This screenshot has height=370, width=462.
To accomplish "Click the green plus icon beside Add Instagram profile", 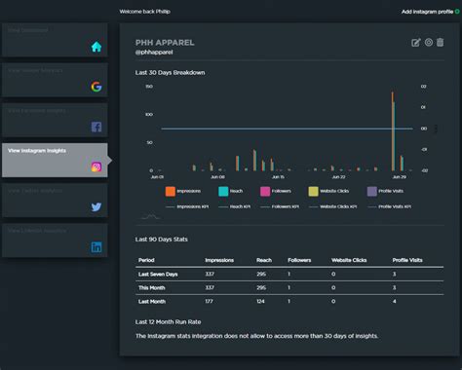I will [457, 12].
